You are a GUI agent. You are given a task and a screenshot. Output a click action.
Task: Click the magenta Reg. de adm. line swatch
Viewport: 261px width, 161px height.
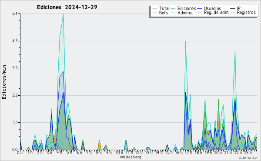pos(199,13)
